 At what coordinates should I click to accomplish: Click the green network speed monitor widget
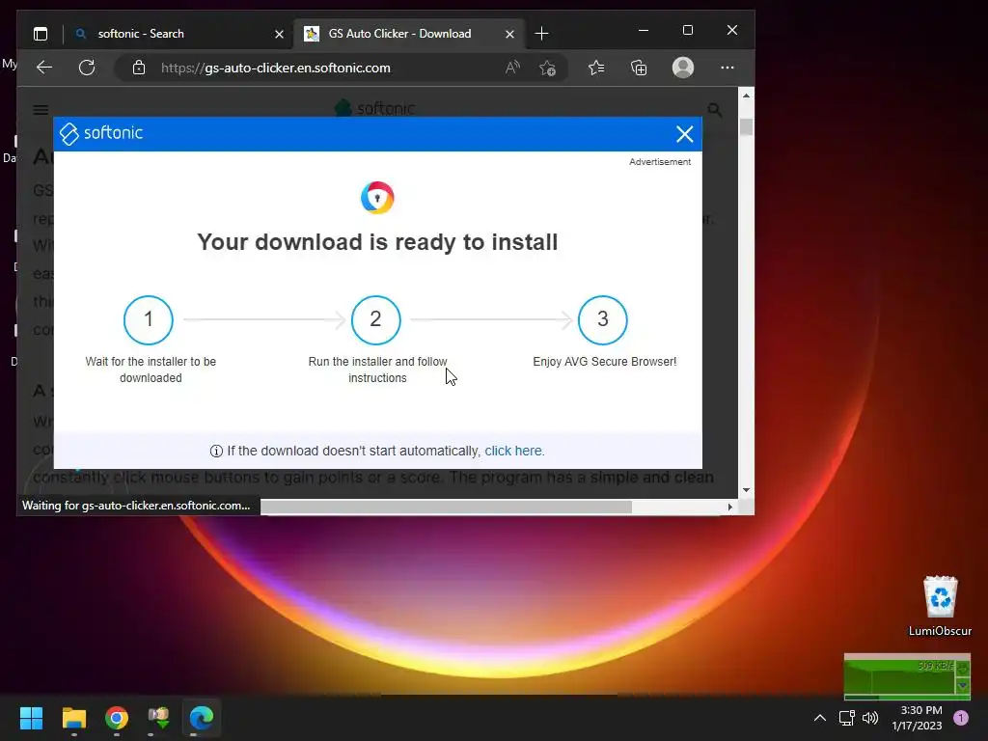[x=907, y=676]
